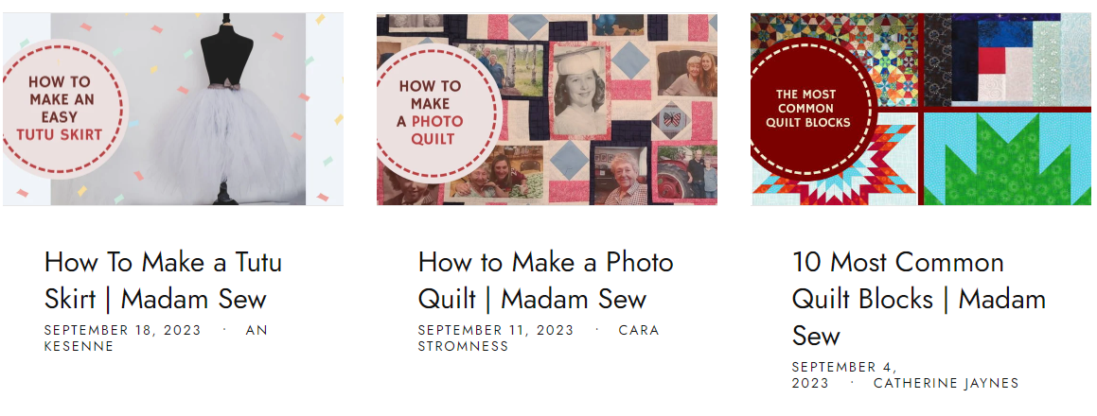The image size is (1097, 416).
Task: Click the green bear paw quilt block
Action: click(1007, 159)
